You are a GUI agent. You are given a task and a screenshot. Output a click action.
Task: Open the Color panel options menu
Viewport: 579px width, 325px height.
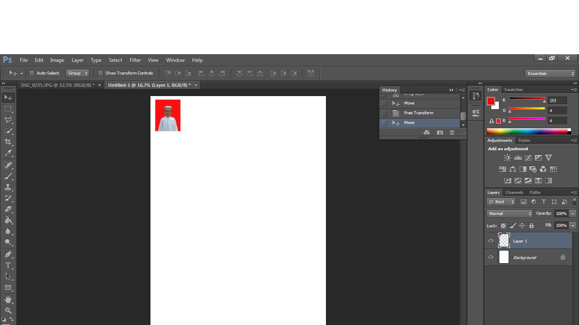574,90
